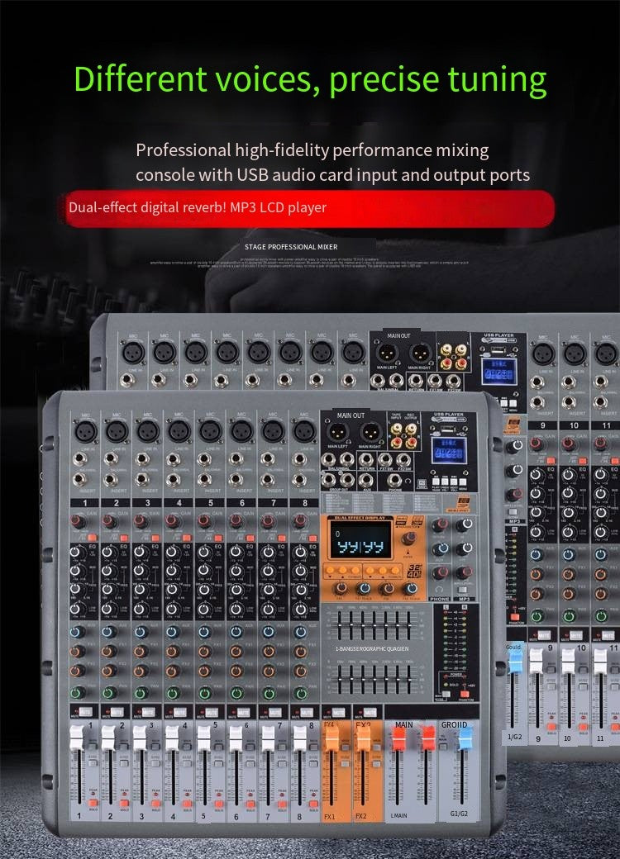
Task: Toggle the phantom +48V switch on front mixer
Action: (466, 692)
